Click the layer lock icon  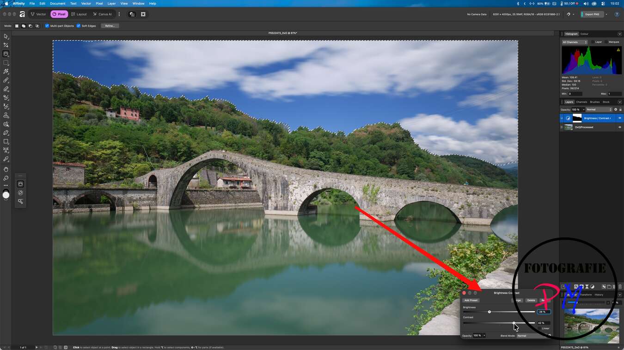click(x=620, y=110)
